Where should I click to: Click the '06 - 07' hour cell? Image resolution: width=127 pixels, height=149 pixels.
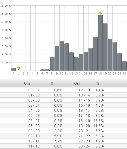(x=34, y=121)
